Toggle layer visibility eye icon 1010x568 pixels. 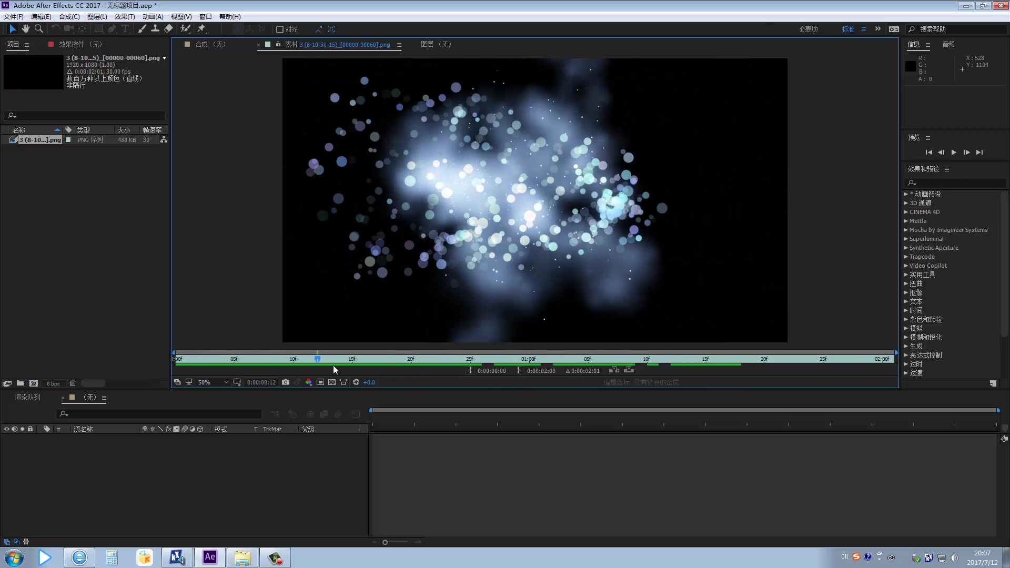6,429
